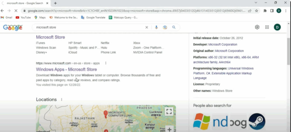Expand the map to fullscreen
The image size is (291, 132).
click(169, 111)
